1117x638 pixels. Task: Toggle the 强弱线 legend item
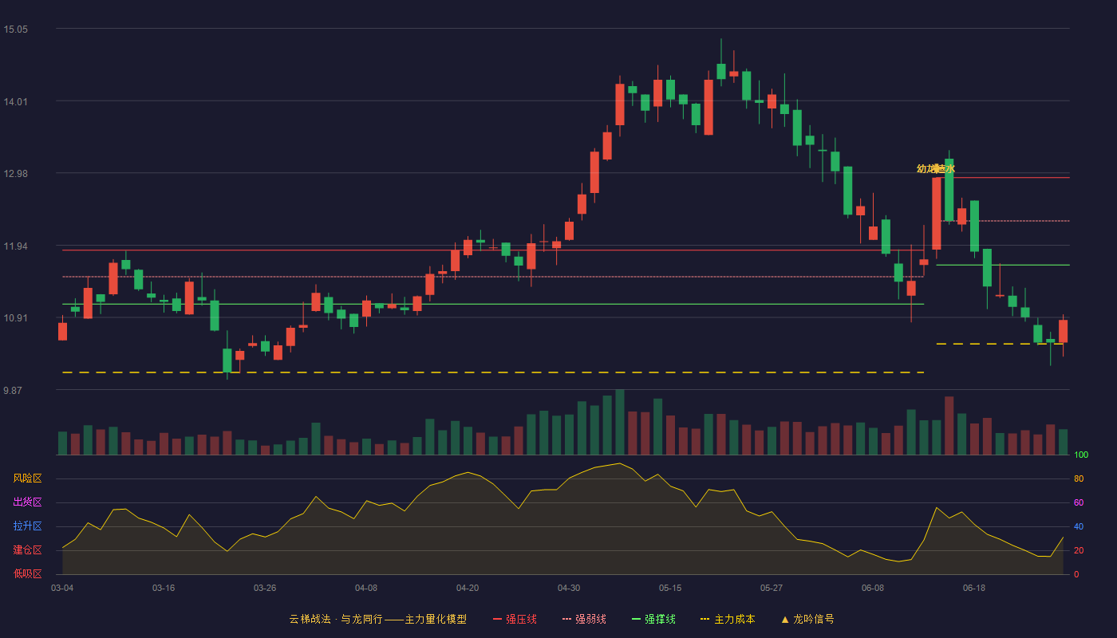[x=584, y=619]
